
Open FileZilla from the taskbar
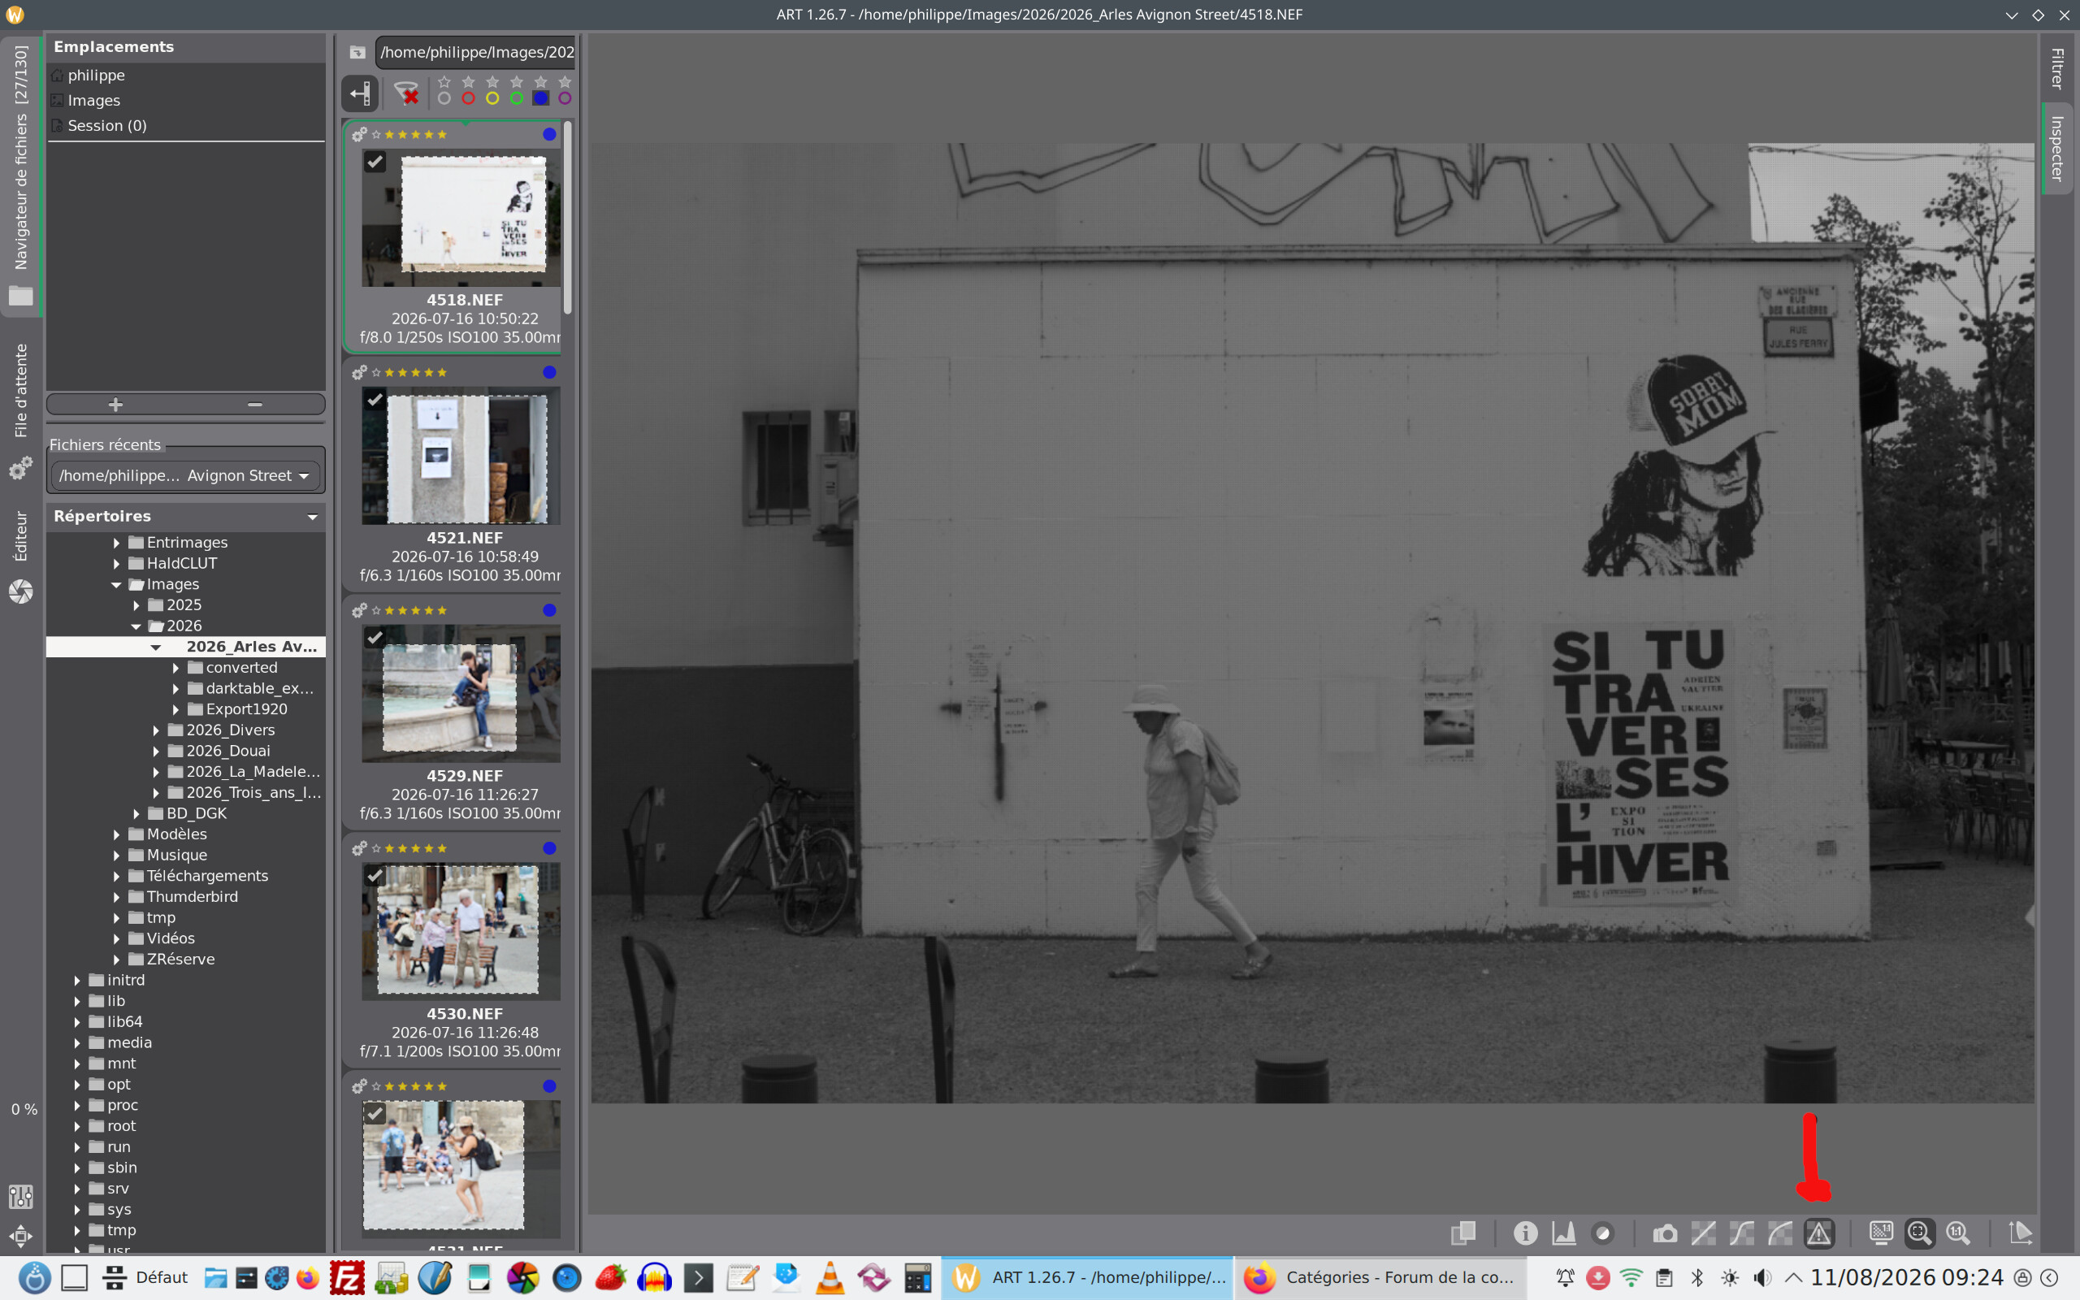pos(347,1277)
